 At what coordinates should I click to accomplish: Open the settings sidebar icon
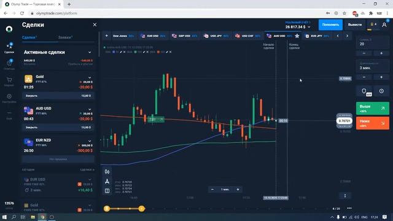point(9,98)
